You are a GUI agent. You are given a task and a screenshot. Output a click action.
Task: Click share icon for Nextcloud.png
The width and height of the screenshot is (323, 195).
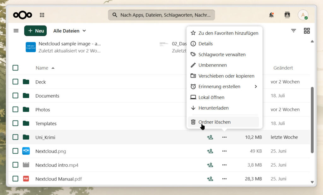point(210,151)
